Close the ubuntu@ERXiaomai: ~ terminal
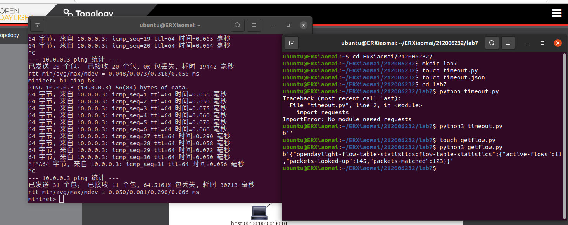The height and width of the screenshot is (225, 568). pos(304,25)
